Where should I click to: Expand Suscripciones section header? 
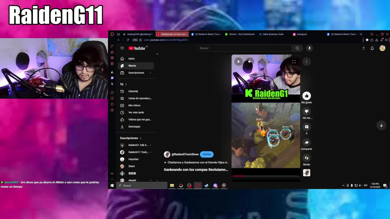tap(131, 138)
